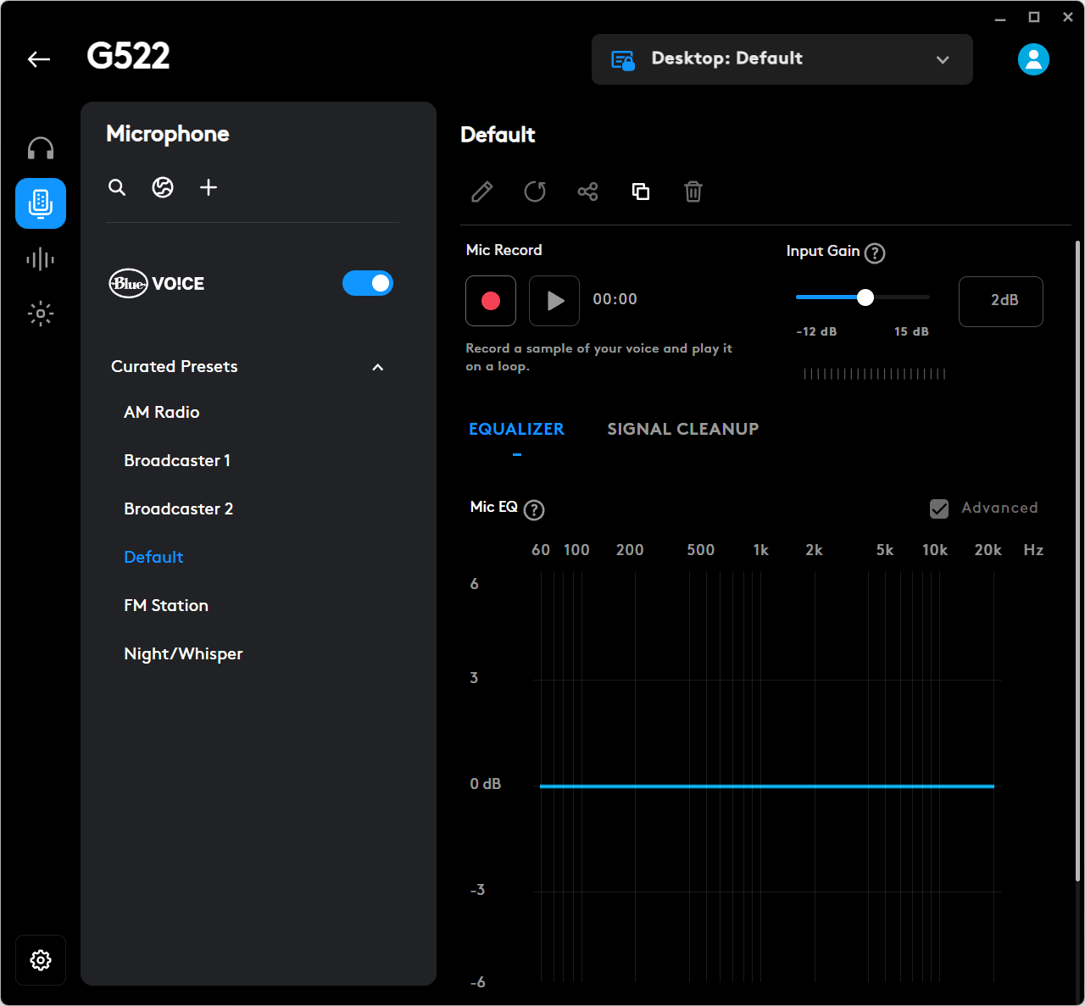Open app settings gear icon
1085x1006 pixels.
41,960
